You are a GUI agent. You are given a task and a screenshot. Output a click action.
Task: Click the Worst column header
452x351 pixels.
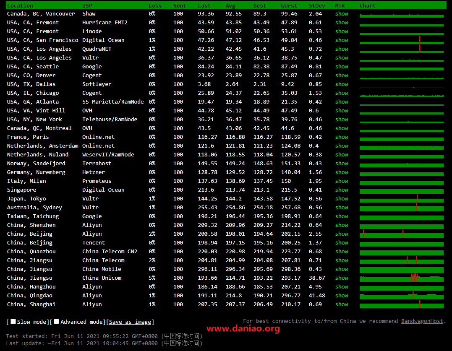289,6
